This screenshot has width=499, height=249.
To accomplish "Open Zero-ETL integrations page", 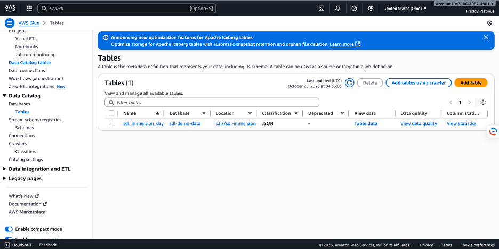I will click(x=31, y=86).
